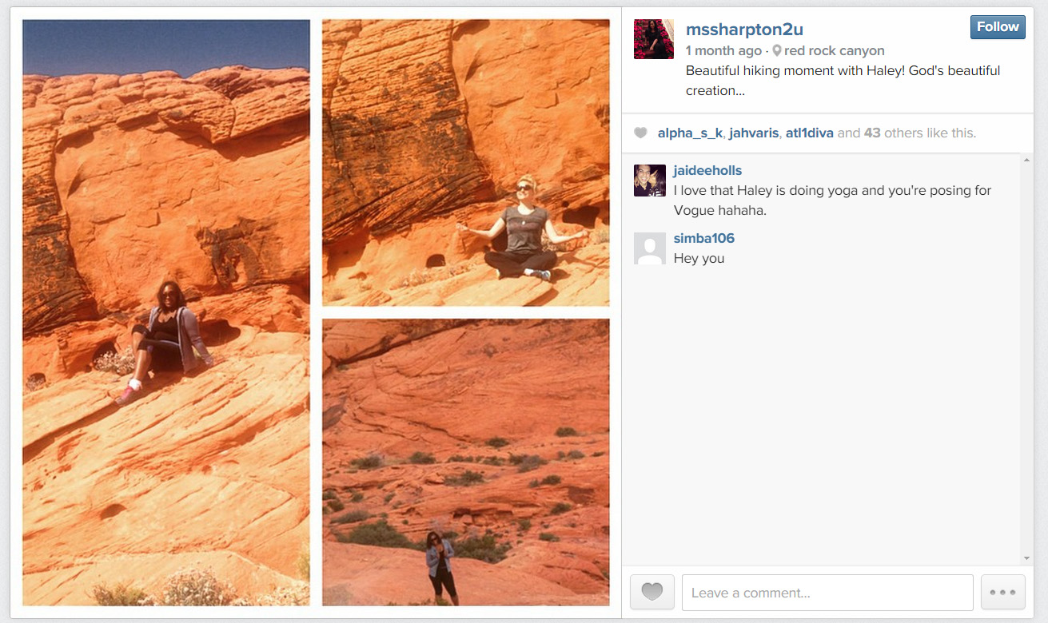View atl1diva profile
The image size is (1048, 623).
point(810,133)
